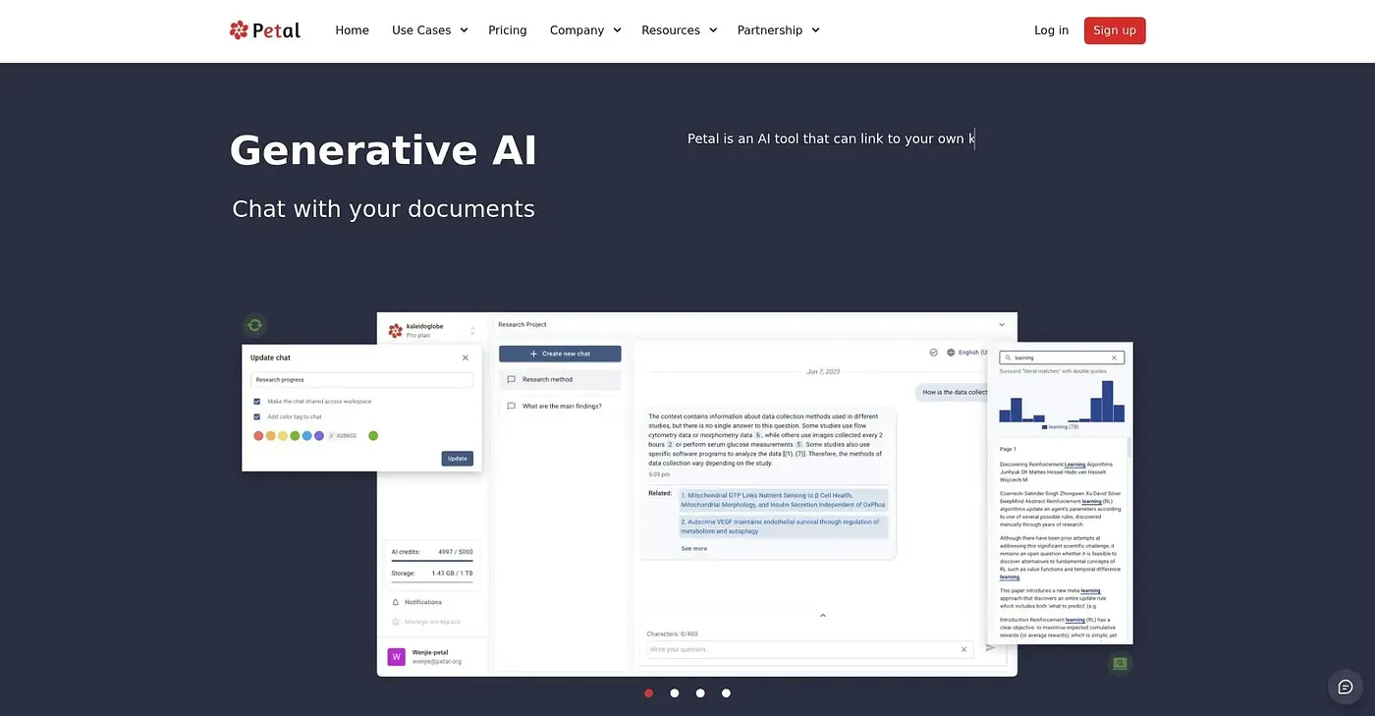Click the Manage workspace gear icon

tap(396, 622)
